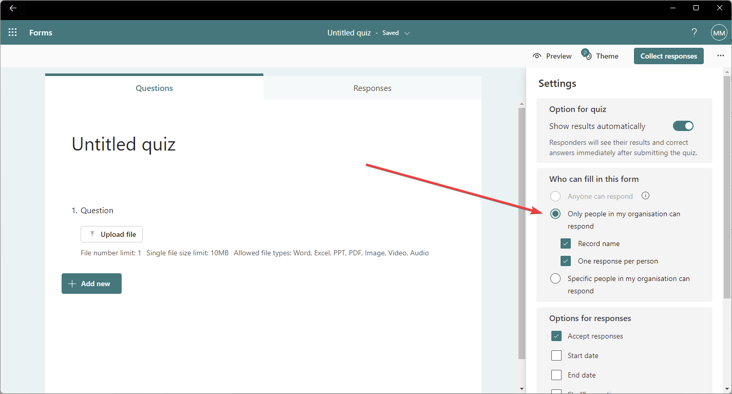Switch to the Responses tab
The width and height of the screenshot is (732, 394).
372,88
